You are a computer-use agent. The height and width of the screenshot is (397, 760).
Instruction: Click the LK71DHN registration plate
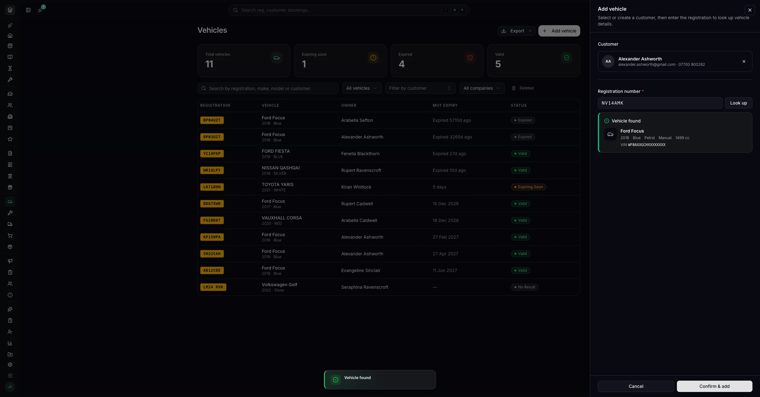coord(212,187)
